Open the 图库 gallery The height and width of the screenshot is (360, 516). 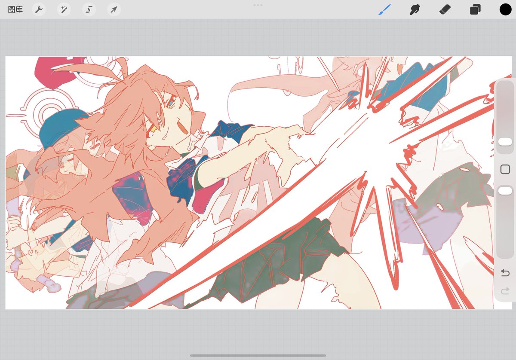pyautogui.click(x=15, y=9)
